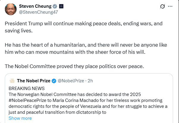Click the BREAKING NEWS line in quoted post
The width and height of the screenshot is (179, 123).
pyautogui.click(x=26, y=88)
